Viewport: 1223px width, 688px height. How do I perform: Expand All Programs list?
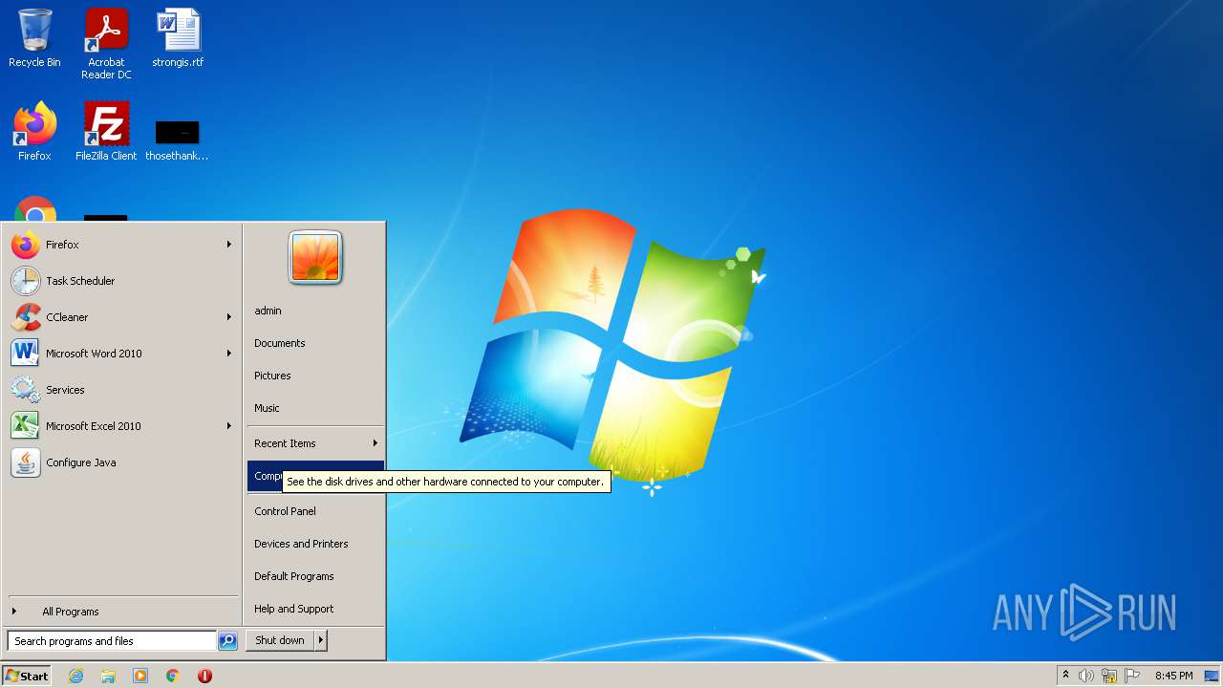point(122,612)
